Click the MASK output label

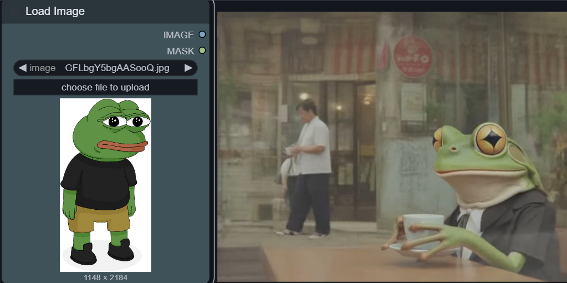coord(181,51)
